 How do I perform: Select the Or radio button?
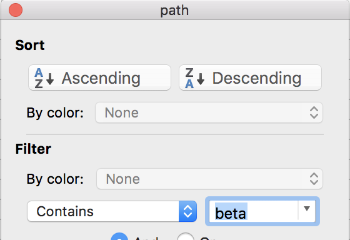click(186, 237)
